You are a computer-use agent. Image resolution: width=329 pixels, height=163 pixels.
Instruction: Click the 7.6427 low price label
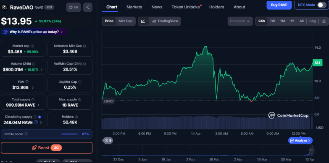click(108, 102)
